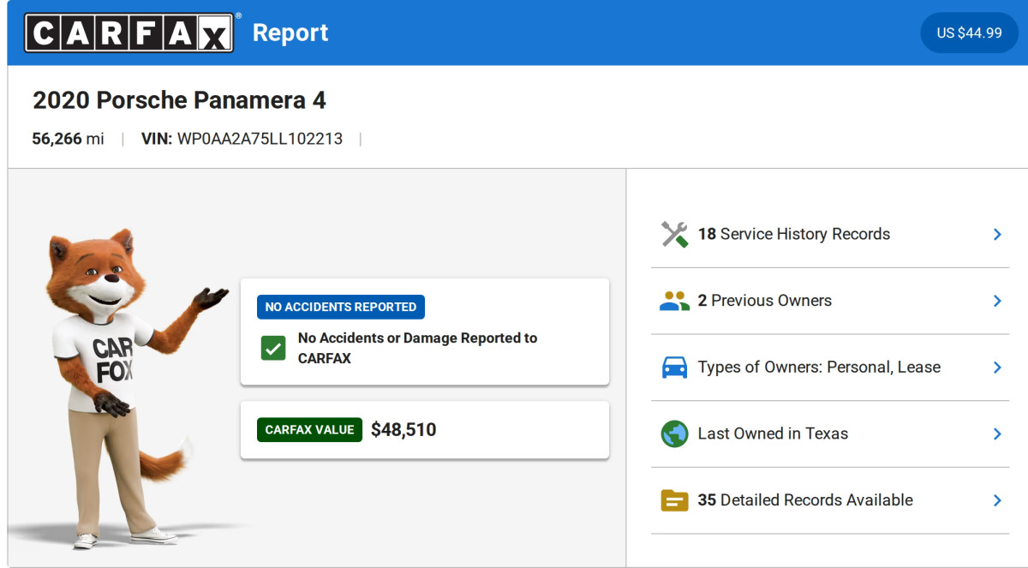The width and height of the screenshot is (1028, 568).
Task: Expand the Last Owned in Texas chevron
Action: (997, 433)
